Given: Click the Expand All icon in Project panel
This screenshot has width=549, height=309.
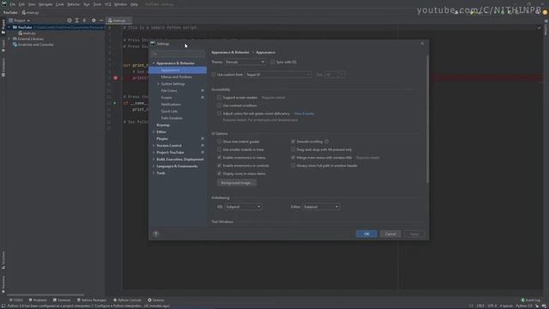Looking at the screenshot, I should pos(77,21).
